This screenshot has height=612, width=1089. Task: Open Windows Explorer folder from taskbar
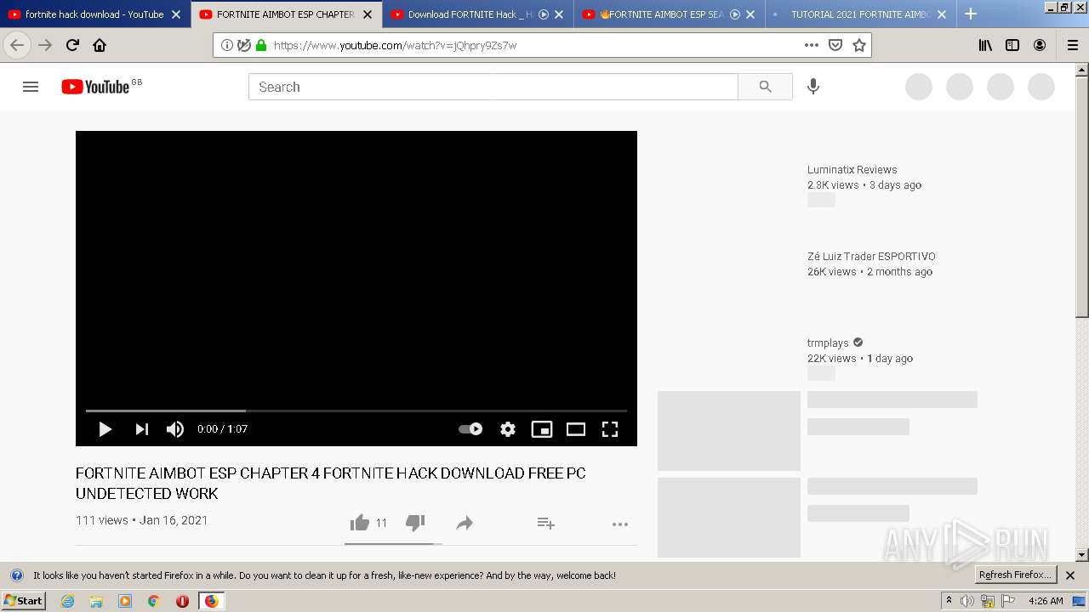point(96,601)
